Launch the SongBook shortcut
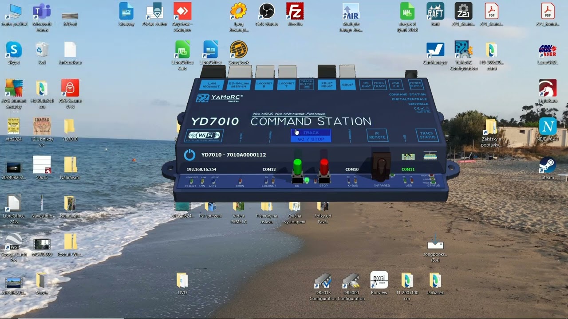The height and width of the screenshot is (319, 568). click(239, 53)
